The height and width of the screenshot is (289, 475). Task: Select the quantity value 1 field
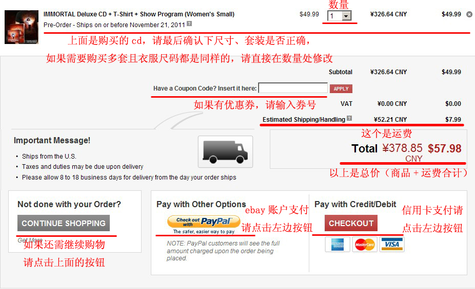[x=335, y=16]
